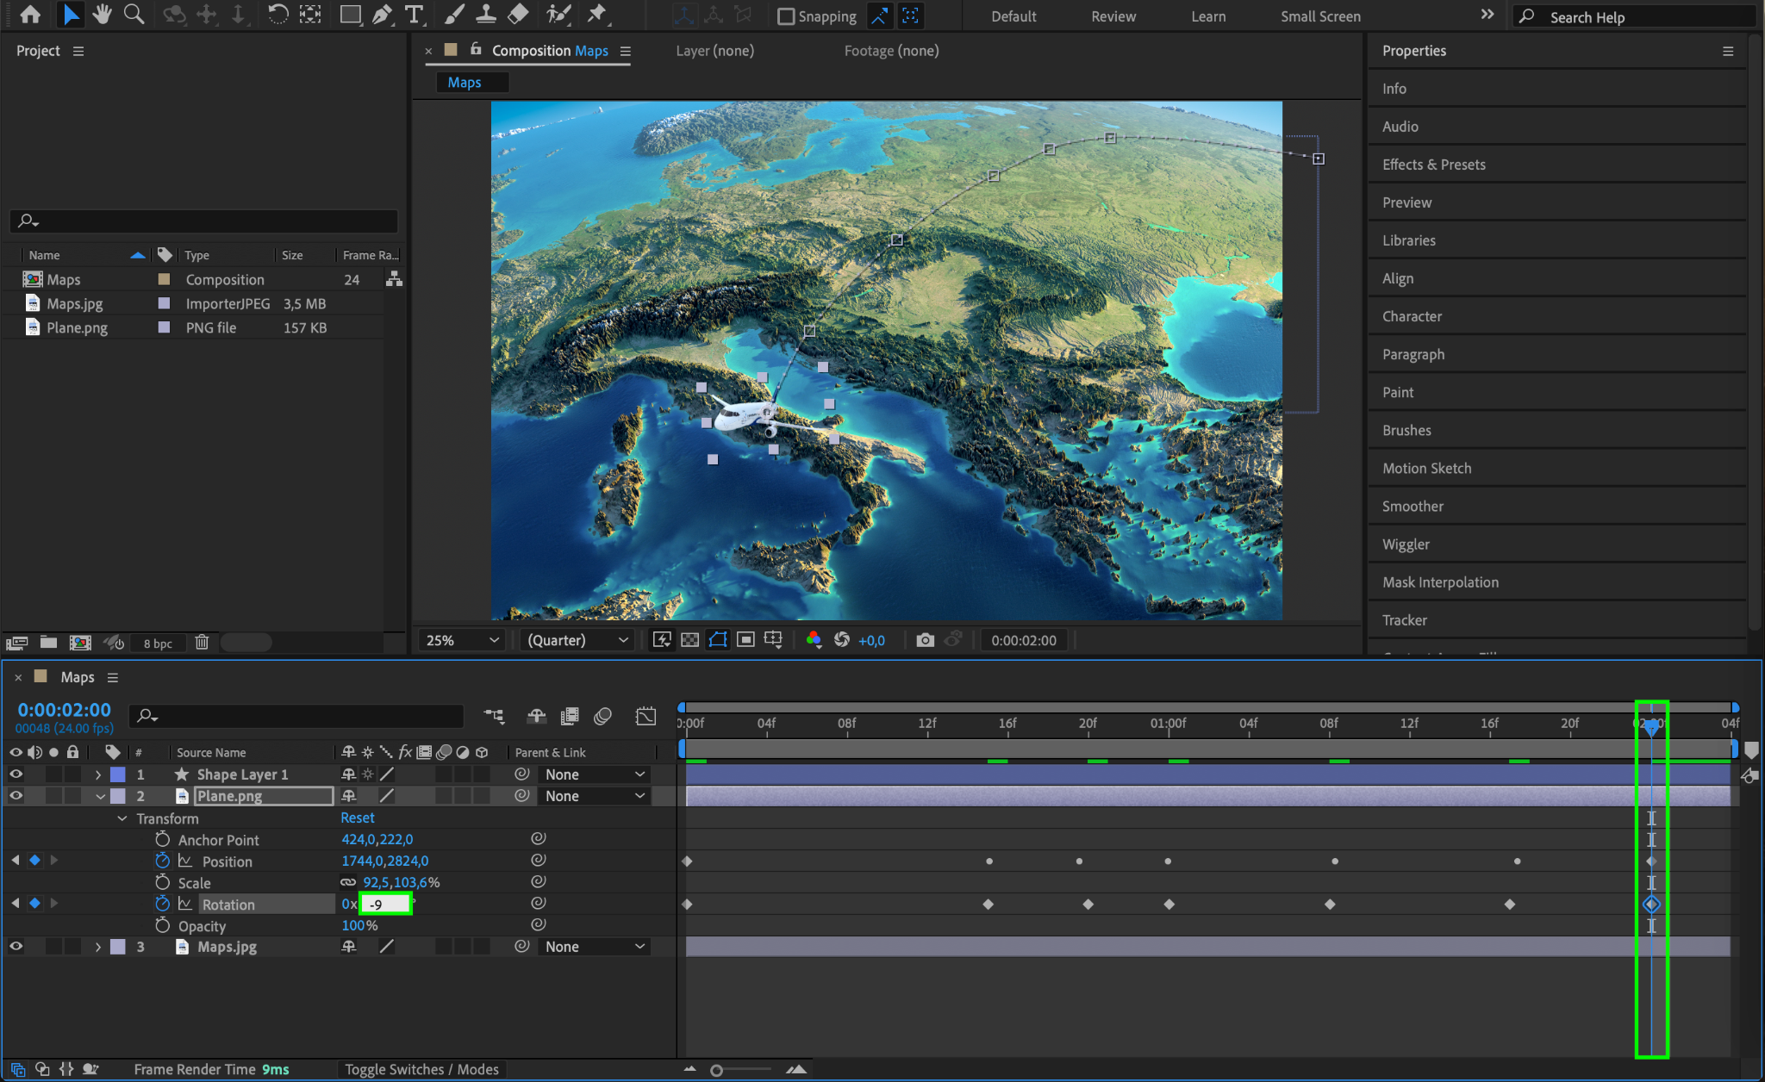Viewport: 1765px width, 1082px height.
Task: Switch to the Review workspace
Action: click(x=1113, y=16)
